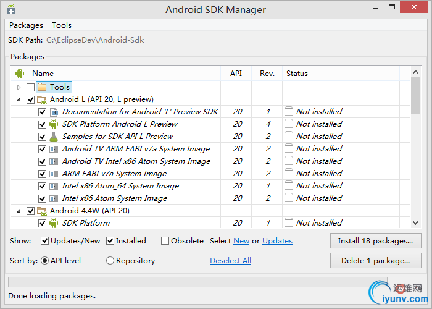This screenshot has width=432, height=309.
Task: Click the New selection link
Action: coord(241,241)
